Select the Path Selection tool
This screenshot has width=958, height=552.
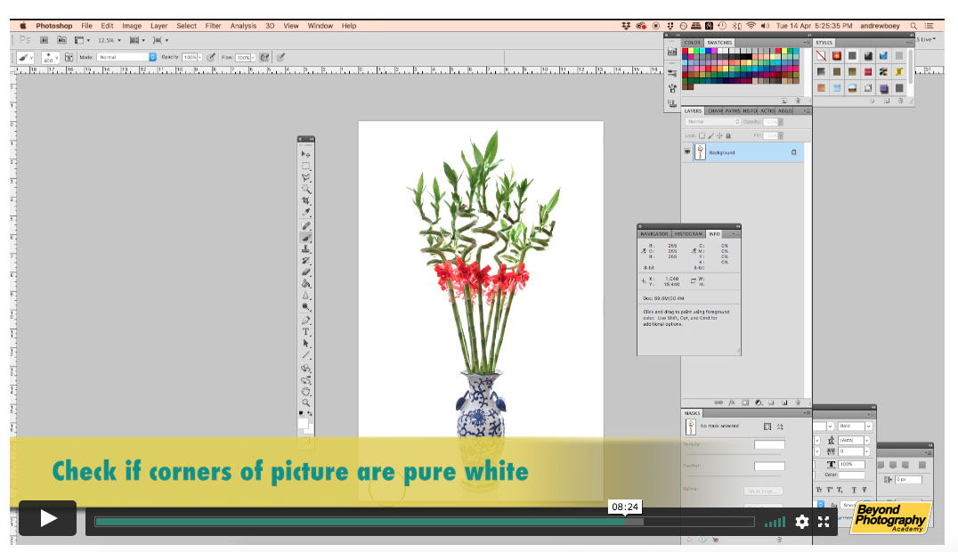point(305,344)
